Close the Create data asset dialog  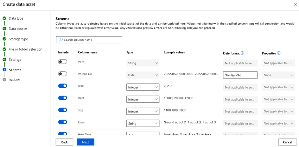pos(295,5)
